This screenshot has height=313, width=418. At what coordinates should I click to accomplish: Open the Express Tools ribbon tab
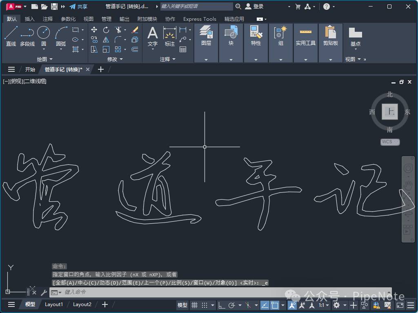[x=200, y=19]
